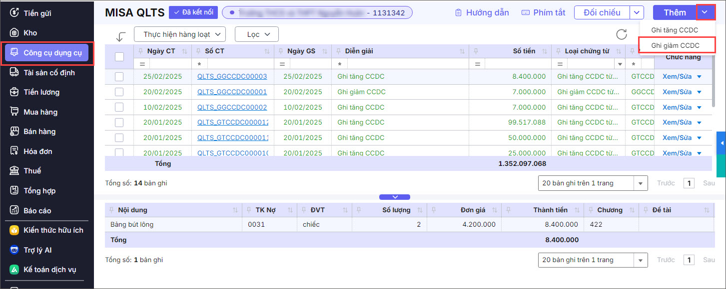Select Ghi giảm CCDC menu option

tap(675, 45)
